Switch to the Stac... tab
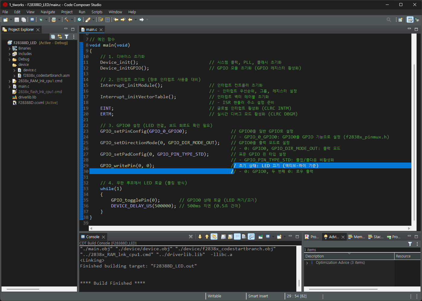This screenshot has width=422, height=301. point(376,237)
